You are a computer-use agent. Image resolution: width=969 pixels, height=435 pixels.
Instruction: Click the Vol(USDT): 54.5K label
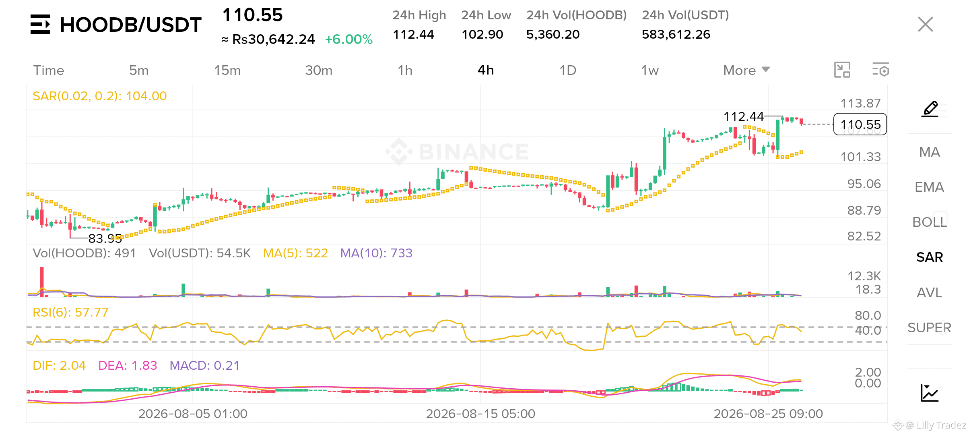[200, 253]
